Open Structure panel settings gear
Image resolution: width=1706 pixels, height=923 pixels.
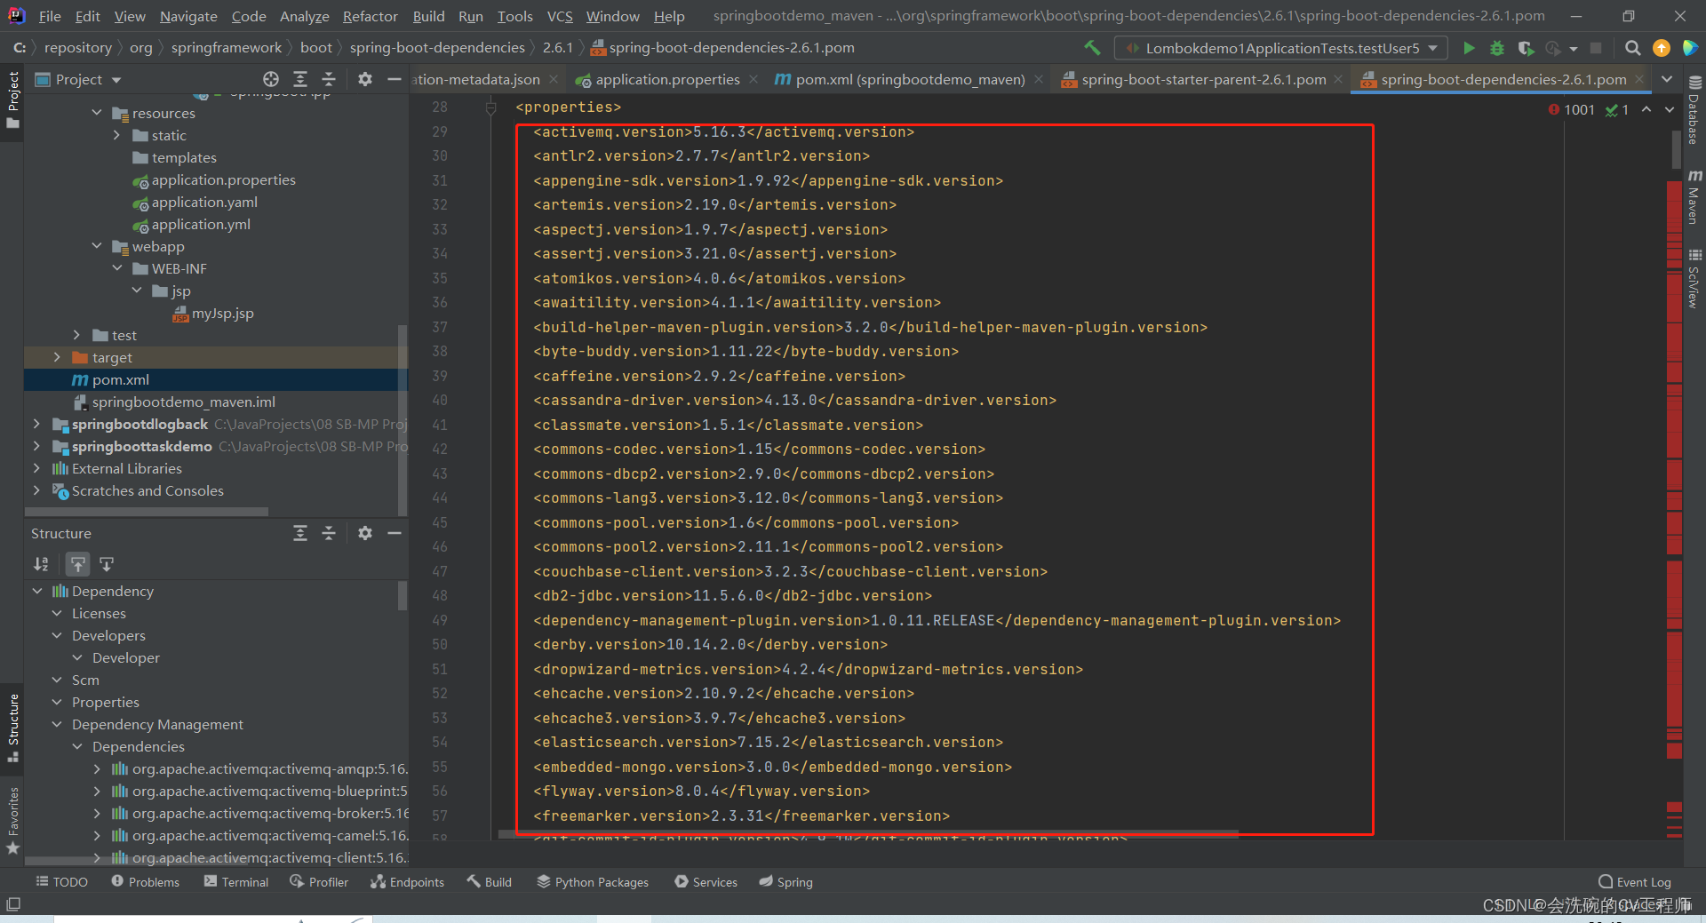(x=364, y=533)
